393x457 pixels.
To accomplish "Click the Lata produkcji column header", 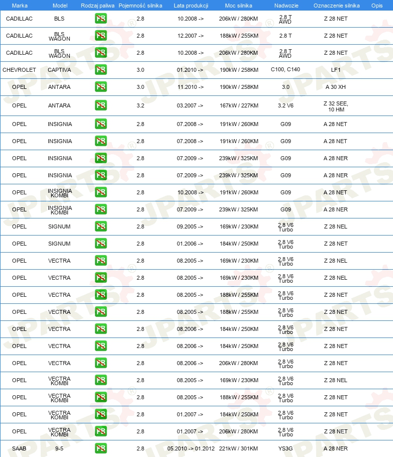I will (x=191, y=6).
